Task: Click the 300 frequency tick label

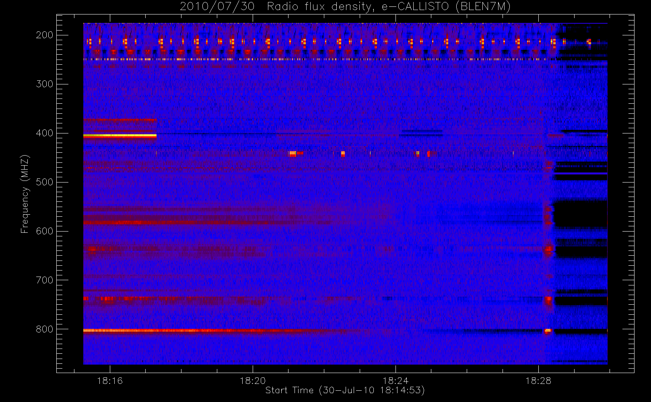Action: pos(45,84)
